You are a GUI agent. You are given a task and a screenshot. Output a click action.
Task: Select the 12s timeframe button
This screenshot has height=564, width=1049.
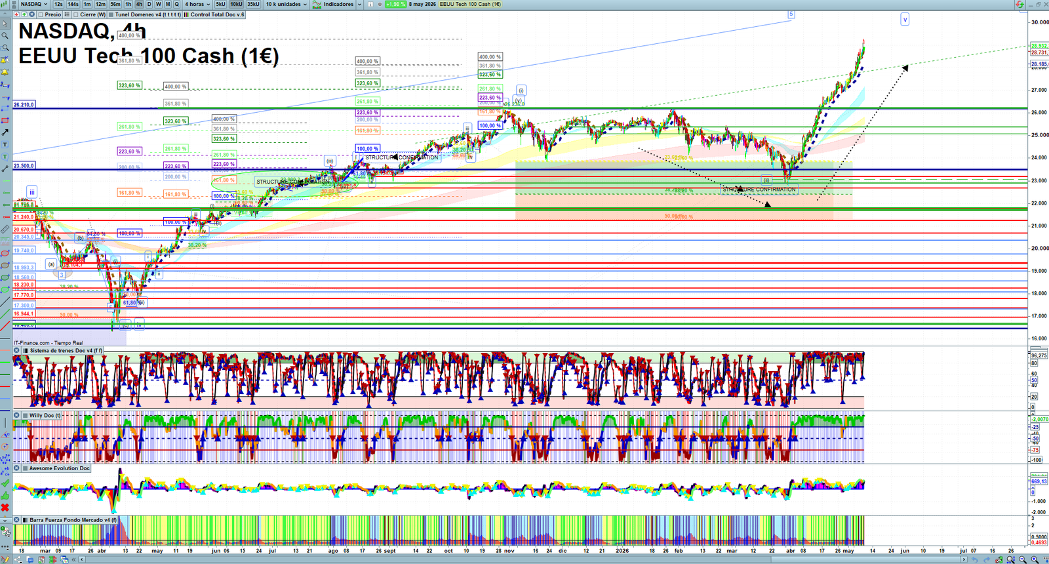coord(58,4)
